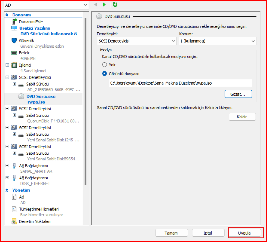The image size is (267, 242).
Task: Select the Güvenlik shield icon
Action: [14, 40]
